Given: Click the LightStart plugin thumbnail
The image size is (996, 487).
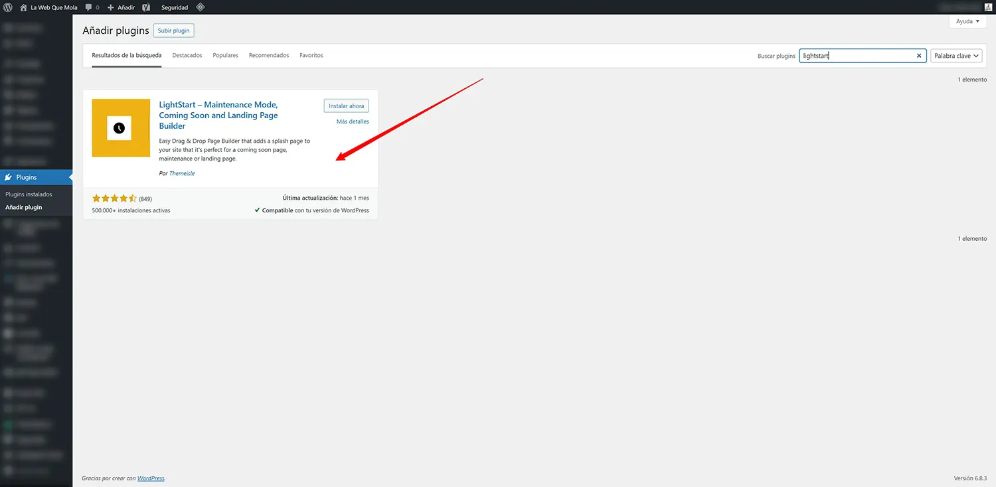Looking at the screenshot, I should coord(121,127).
